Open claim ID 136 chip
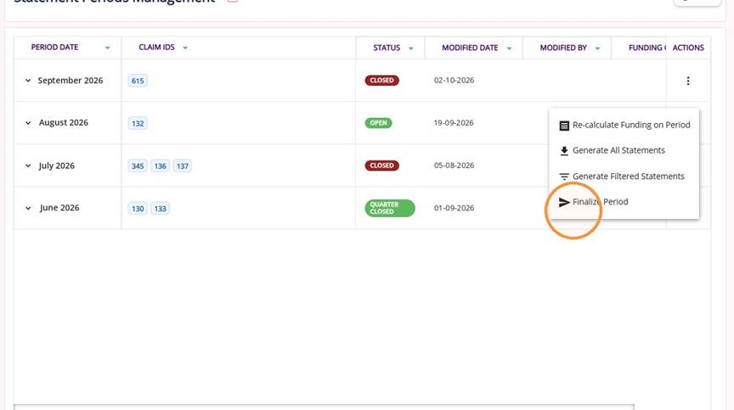Image resolution: width=734 pixels, height=410 pixels. pyautogui.click(x=160, y=166)
